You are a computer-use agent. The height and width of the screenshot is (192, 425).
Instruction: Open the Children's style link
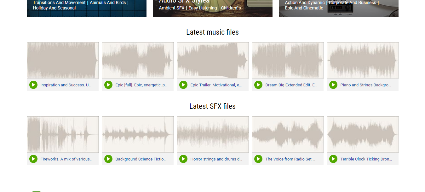click(x=231, y=8)
